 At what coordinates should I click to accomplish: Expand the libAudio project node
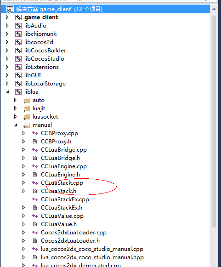coord(7,26)
